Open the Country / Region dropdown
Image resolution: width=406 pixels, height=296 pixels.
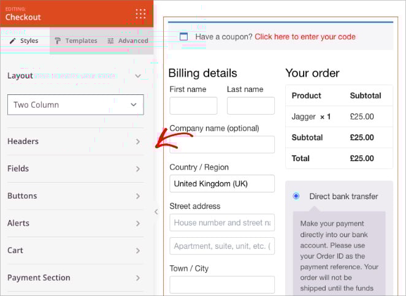pyautogui.click(x=222, y=184)
